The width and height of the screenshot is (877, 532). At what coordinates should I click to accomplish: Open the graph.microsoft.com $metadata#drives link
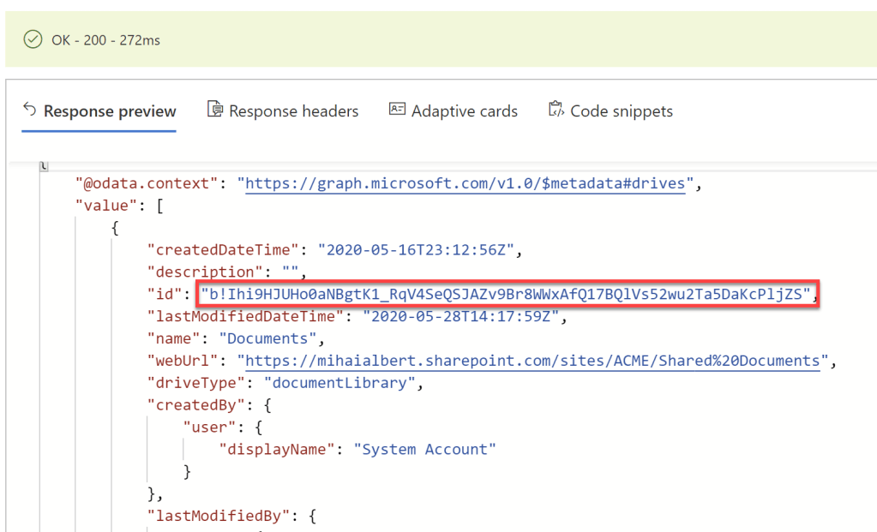pos(465,183)
